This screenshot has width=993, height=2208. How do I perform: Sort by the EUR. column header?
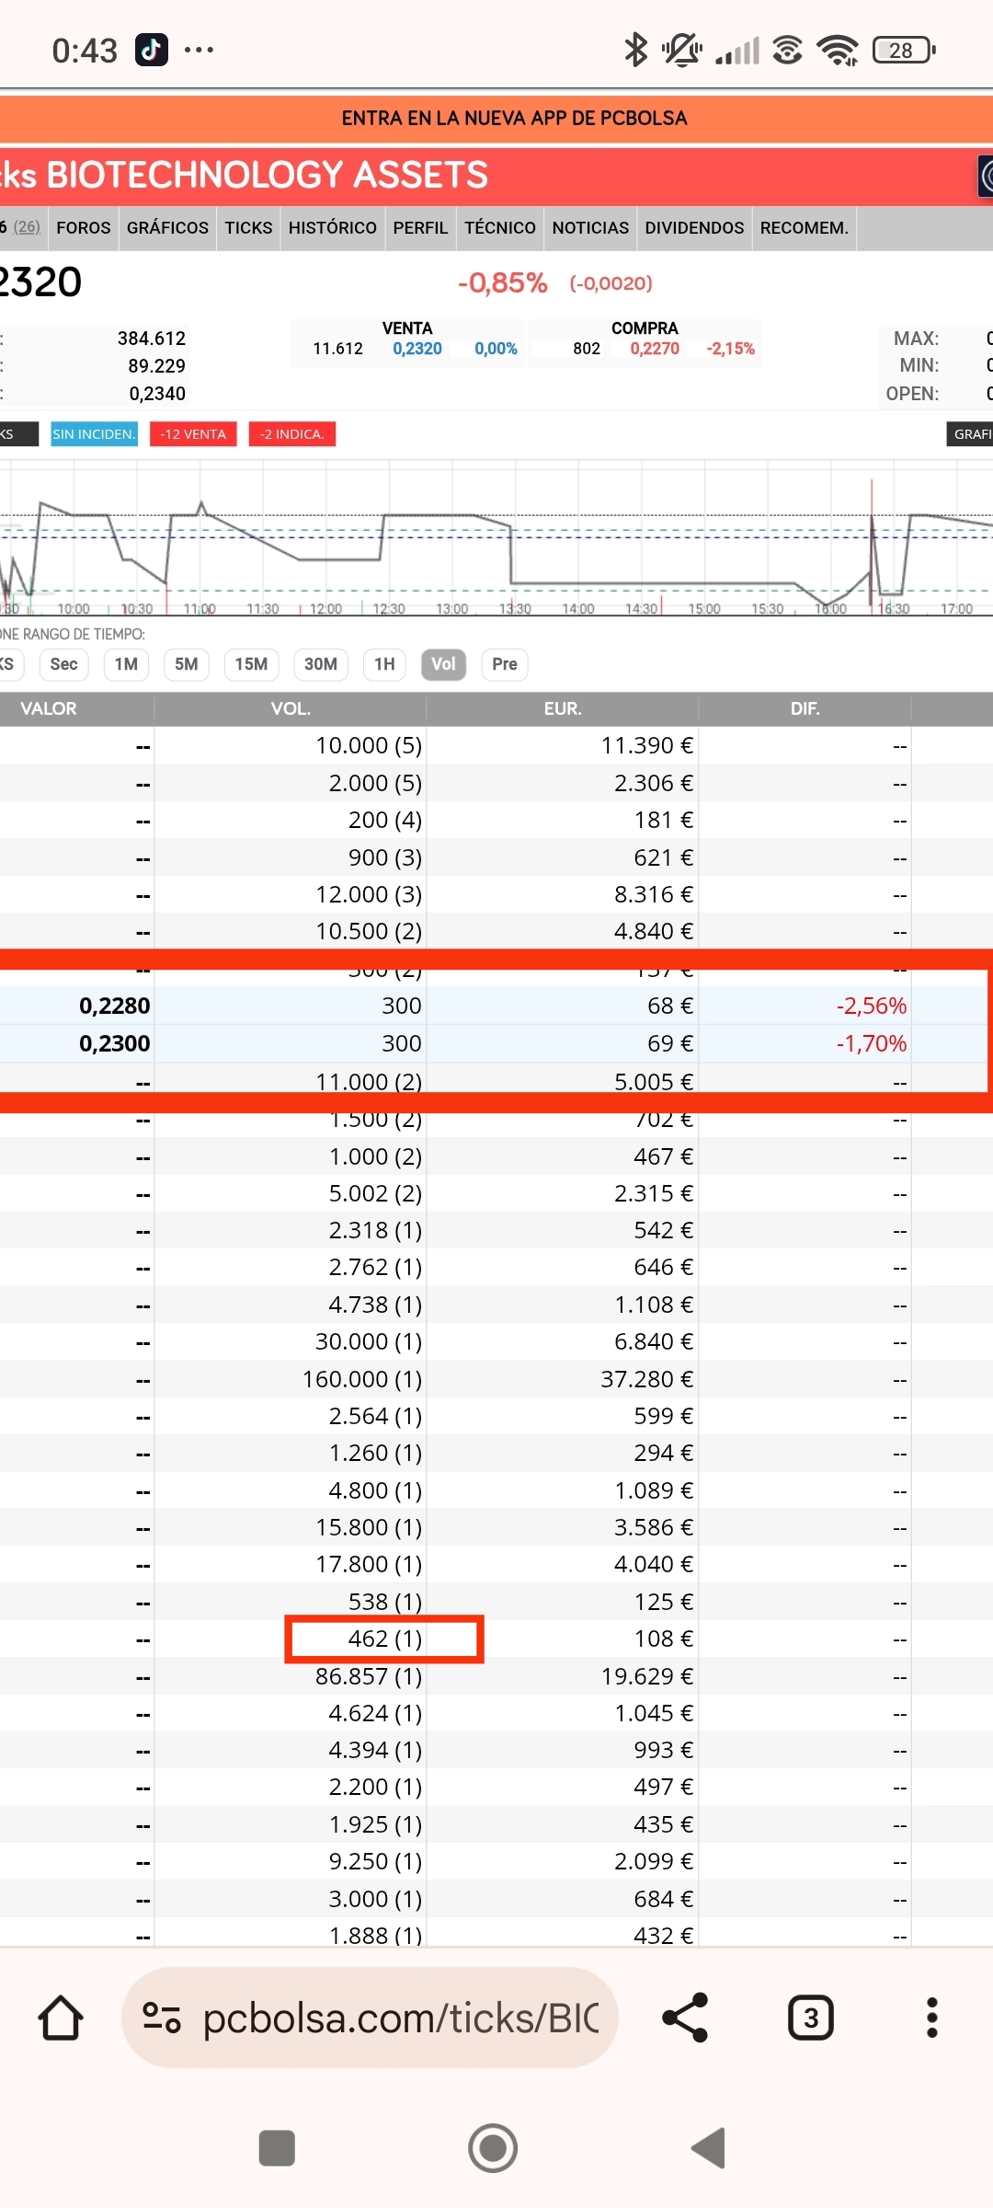pyautogui.click(x=562, y=708)
